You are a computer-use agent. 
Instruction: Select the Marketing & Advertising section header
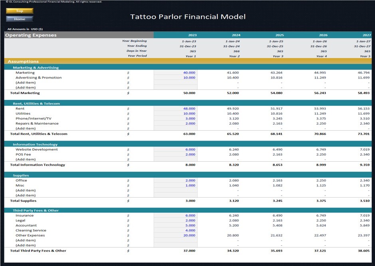[x=40, y=67]
